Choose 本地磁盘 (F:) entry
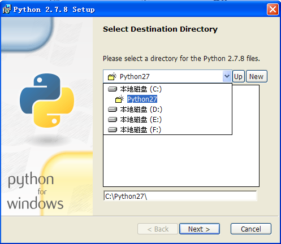281x244 pixels. (x=141, y=129)
